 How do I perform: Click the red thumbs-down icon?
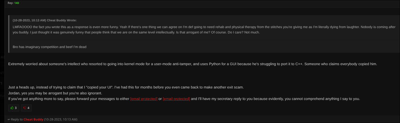pyautogui.click(x=25, y=108)
